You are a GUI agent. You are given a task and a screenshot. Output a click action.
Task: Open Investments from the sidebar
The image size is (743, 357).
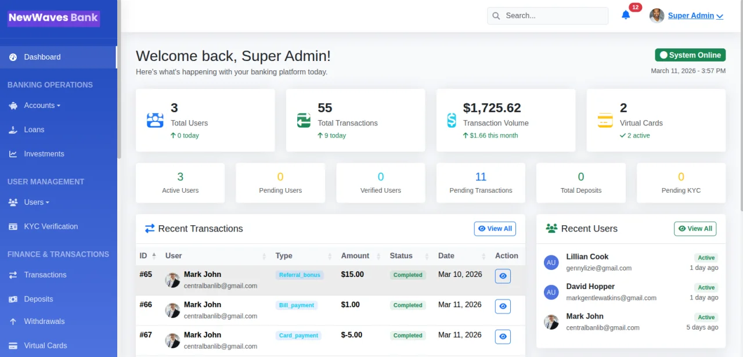(x=58, y=154)
